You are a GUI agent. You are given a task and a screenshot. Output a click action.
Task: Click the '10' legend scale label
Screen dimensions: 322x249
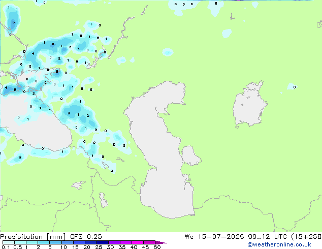(x=63, y=247)
